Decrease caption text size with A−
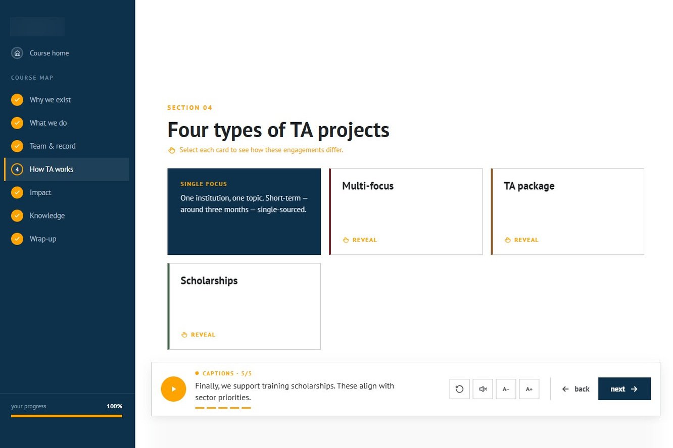 (x=506, y=389)
